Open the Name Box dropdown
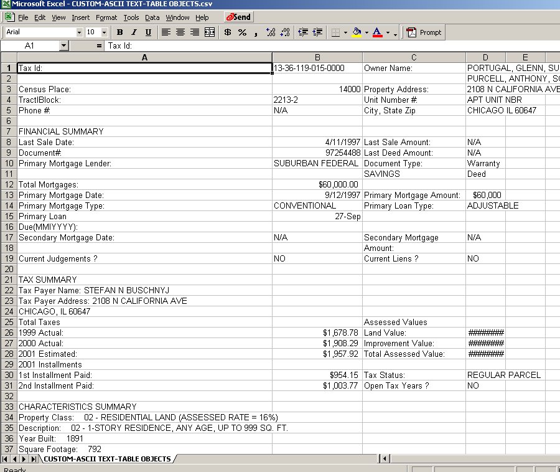 coord(63,45)
